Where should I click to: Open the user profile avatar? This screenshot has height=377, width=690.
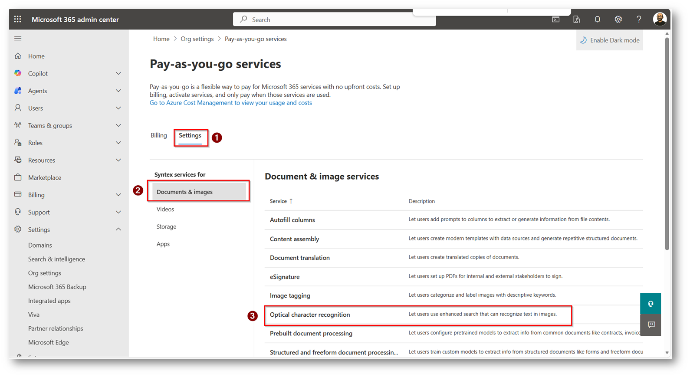[660, 19]
